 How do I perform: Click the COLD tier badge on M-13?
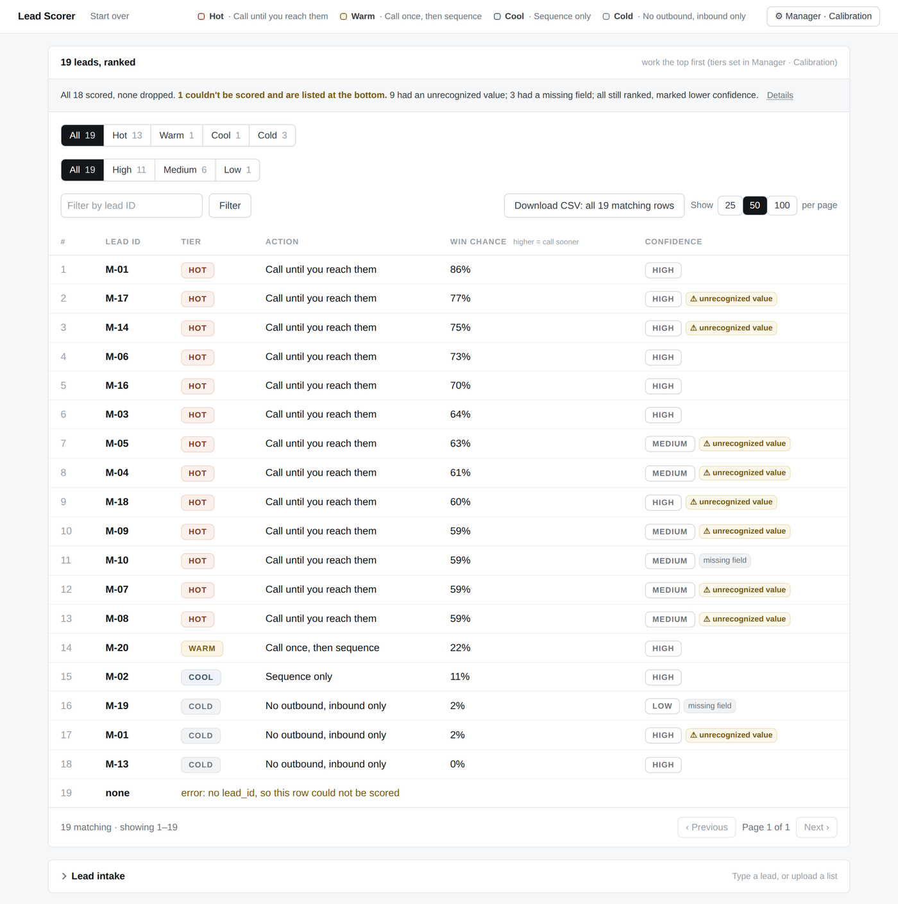[201, 765]
